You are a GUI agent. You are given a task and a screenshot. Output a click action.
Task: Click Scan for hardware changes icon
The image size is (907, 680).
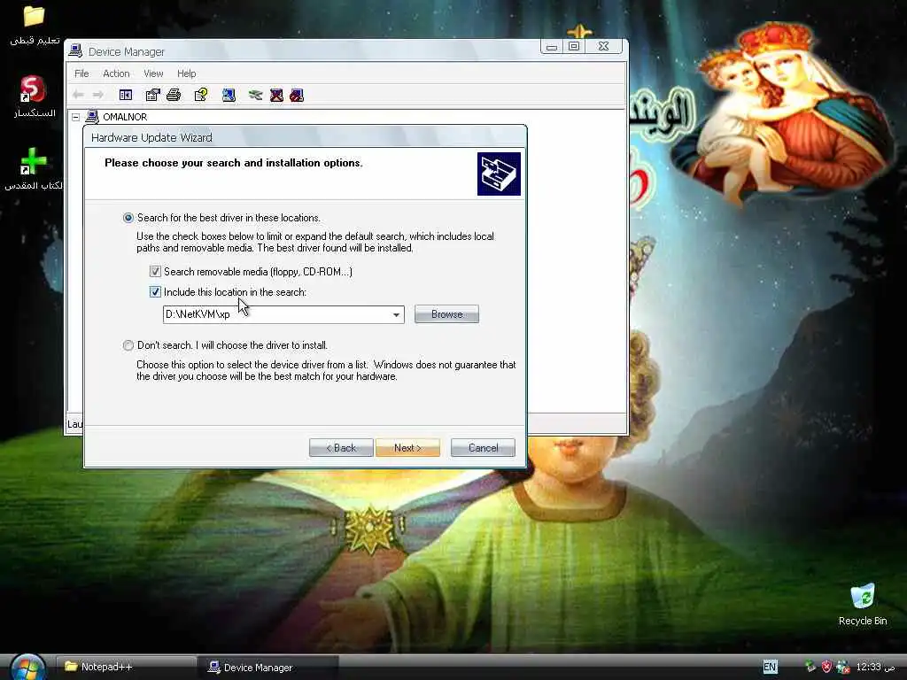[x=229, y=95]
